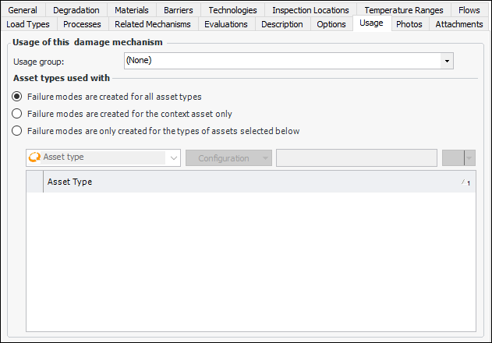
Task: Click the row selector header cell in the grid
Action: [x=34, y=182]
